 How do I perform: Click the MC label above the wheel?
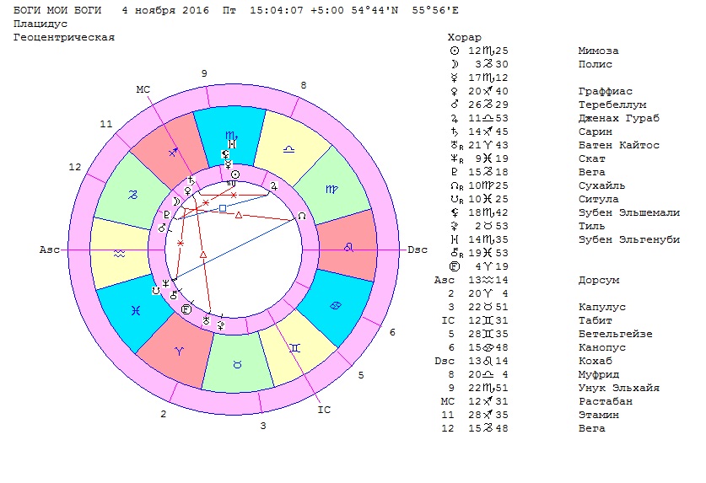(143, 89)
